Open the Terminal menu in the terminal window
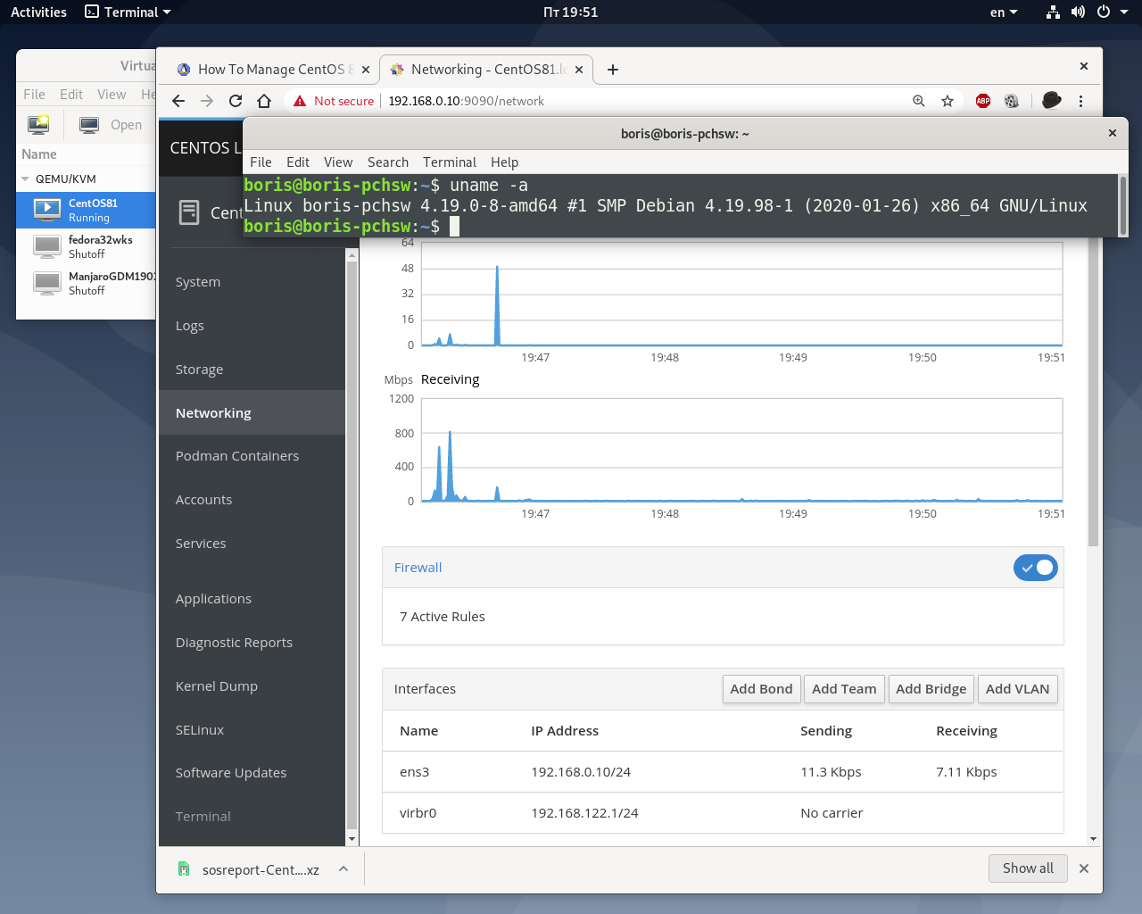The image size is (1142, 914). click(x=449, y=162)
